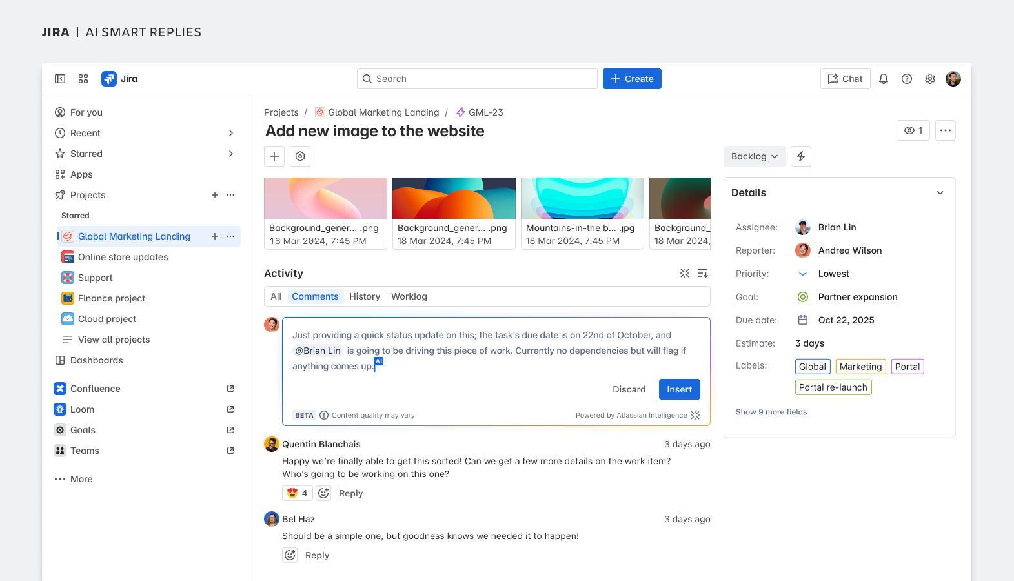This screenshot has width=1014, height=581.
Task: Add reaction to Bel Haz comment
Action: click(290, 555)
